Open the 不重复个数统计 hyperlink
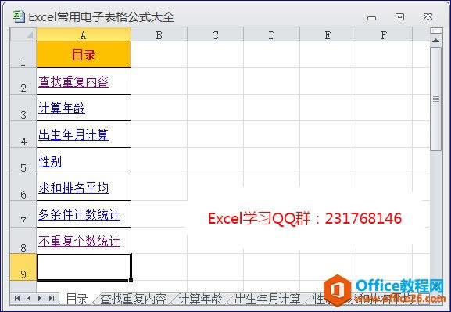The image size is (451, 312). (x=80, y=241)
